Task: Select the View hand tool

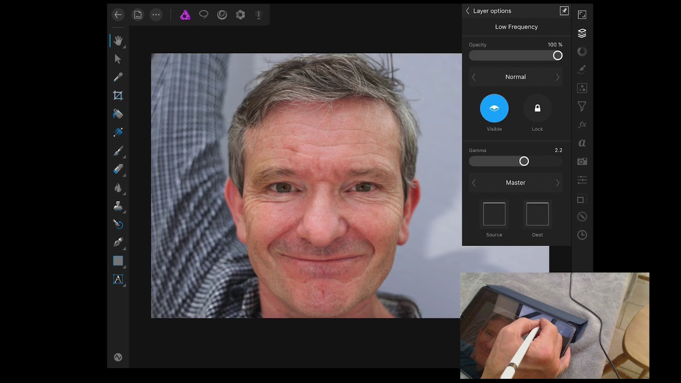Action: pos(118,41)
